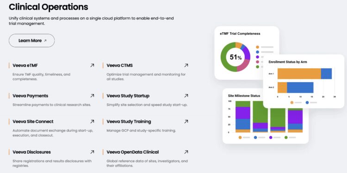Click the orange legend dot in eTMF chart
The width and height of the screenshot is (347, 173).
(x=257, y=47)
